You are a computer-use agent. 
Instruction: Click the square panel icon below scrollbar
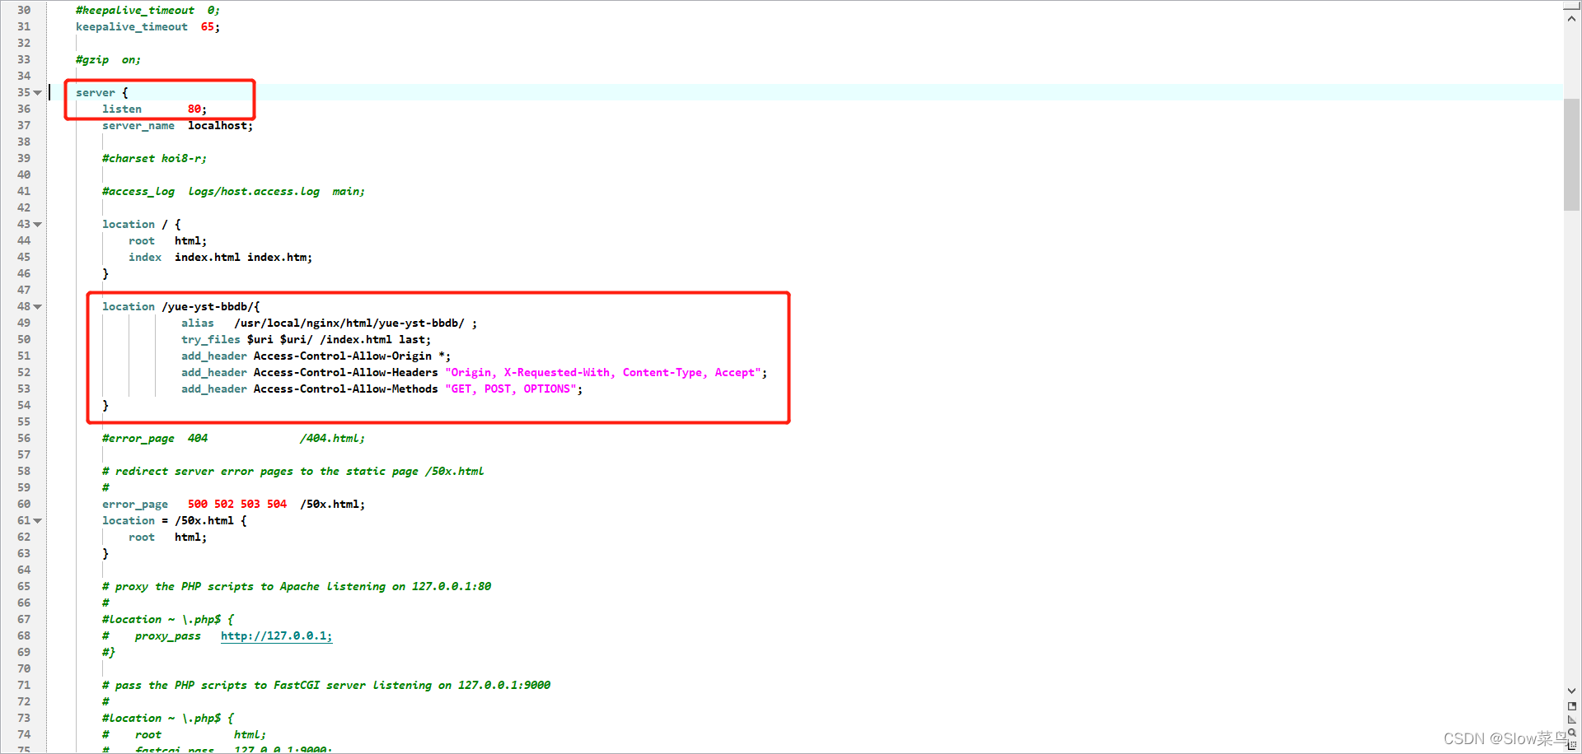1572,706
